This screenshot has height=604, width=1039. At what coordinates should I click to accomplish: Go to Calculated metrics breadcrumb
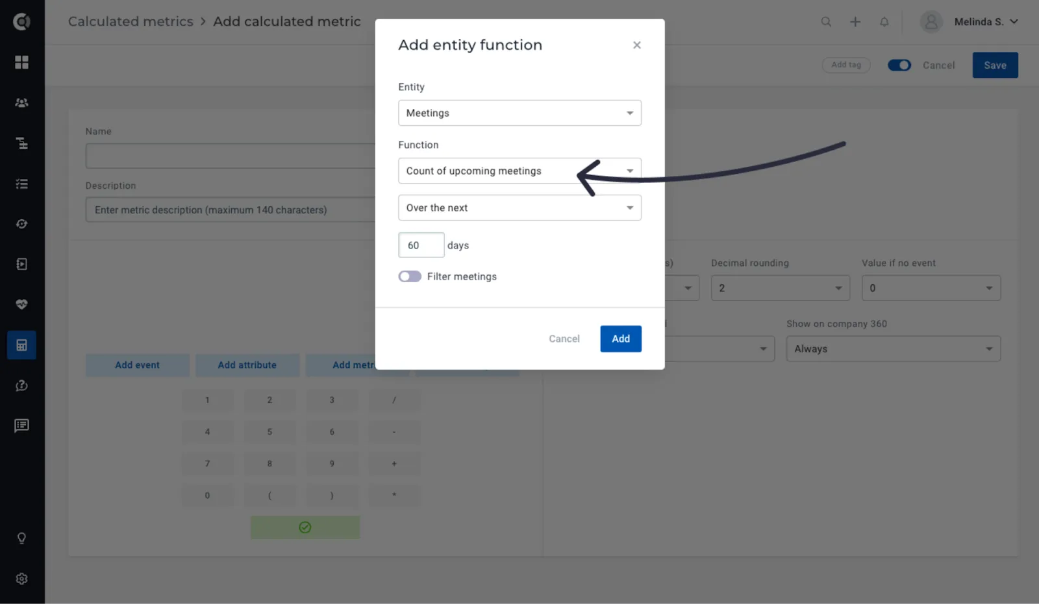131,21
